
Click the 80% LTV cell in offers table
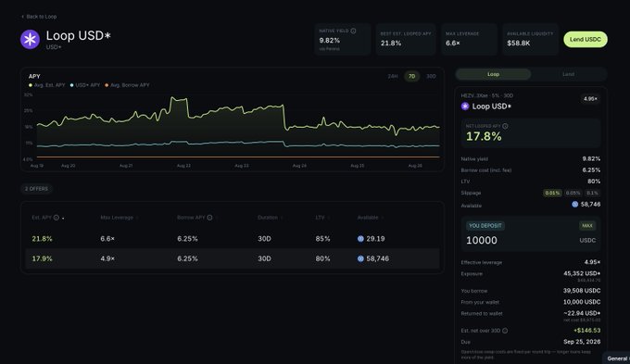tap(322, 258)
